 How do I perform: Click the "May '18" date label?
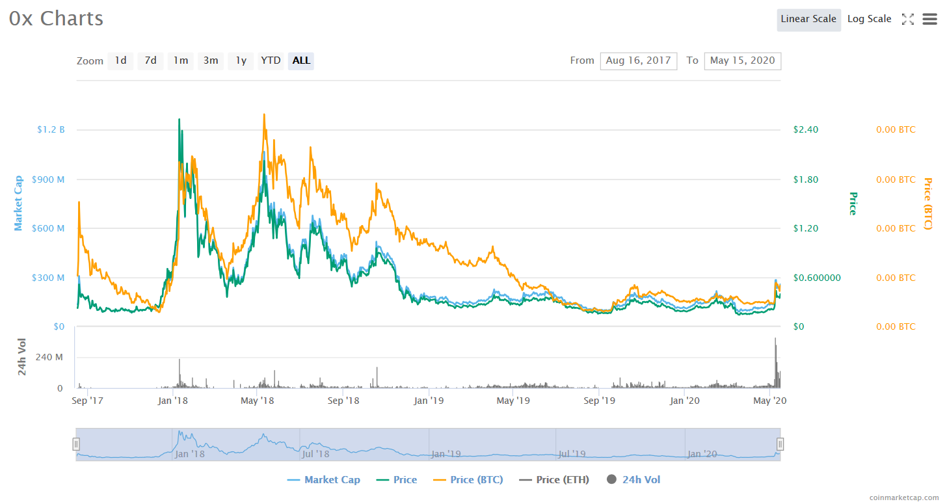[258, 401]
